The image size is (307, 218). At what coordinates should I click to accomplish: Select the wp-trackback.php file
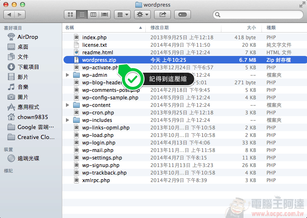point(185,173)
